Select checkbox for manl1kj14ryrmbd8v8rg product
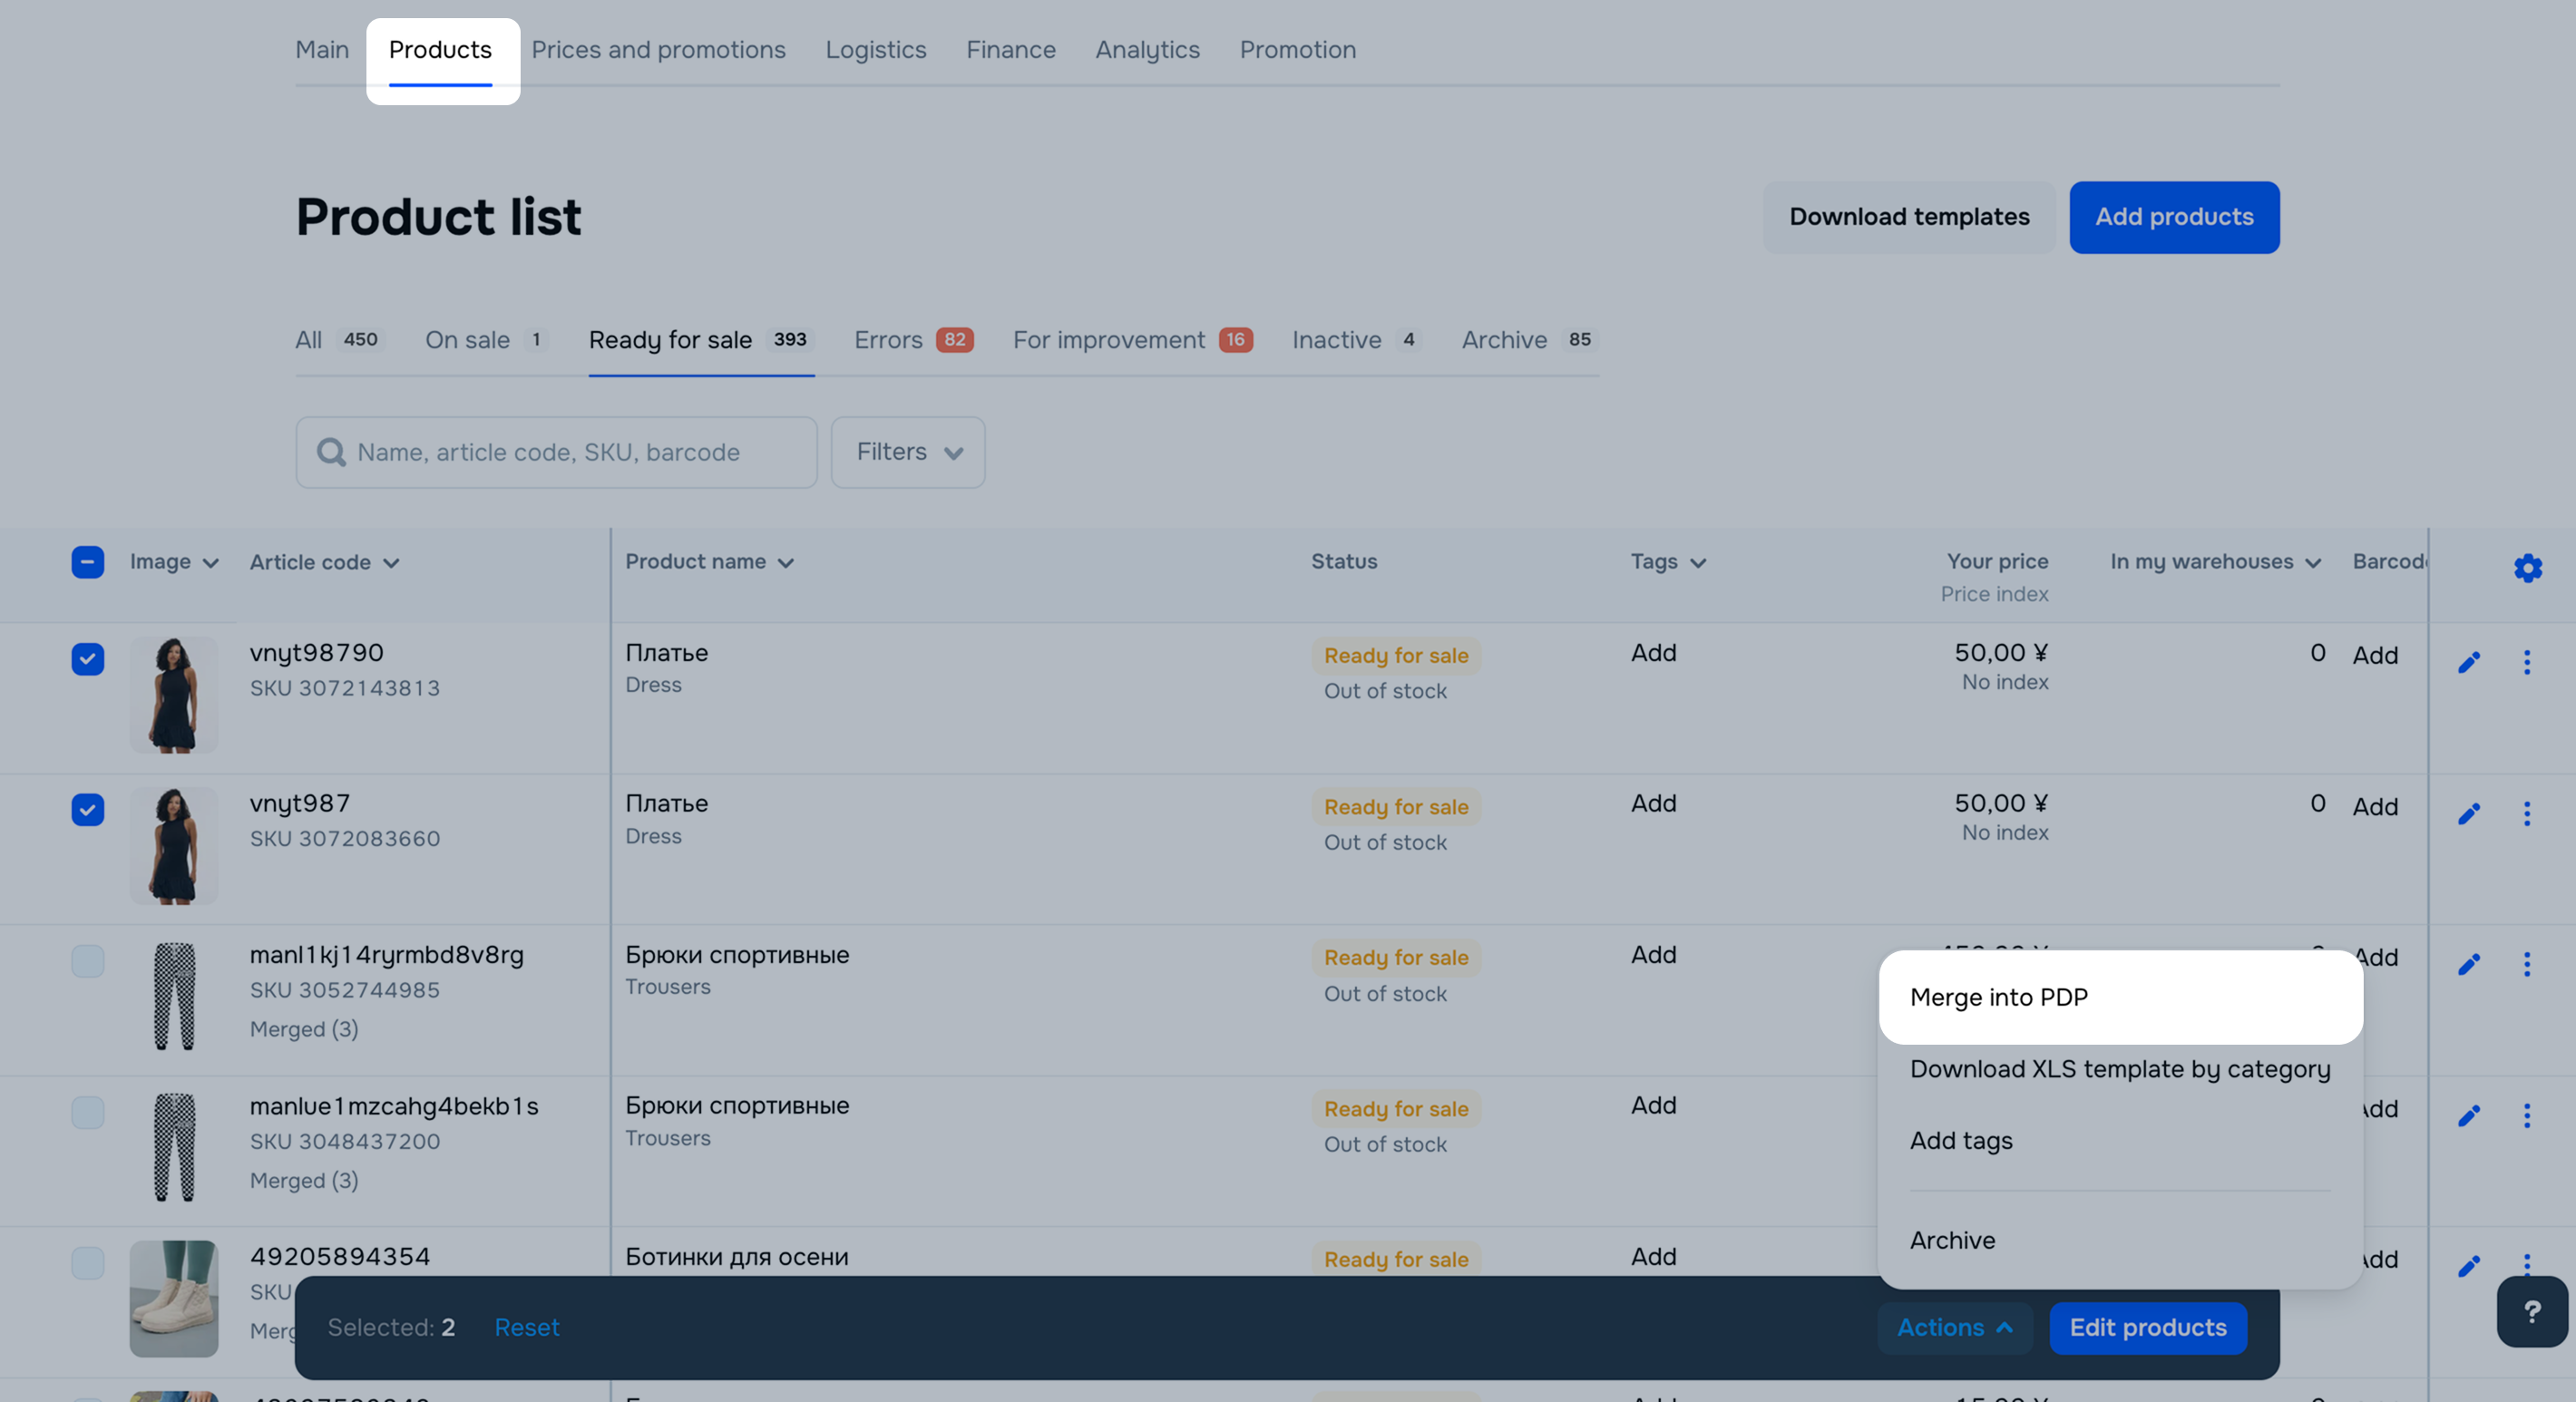The width and height of the screenshot is (2576, 1402). 88,961
